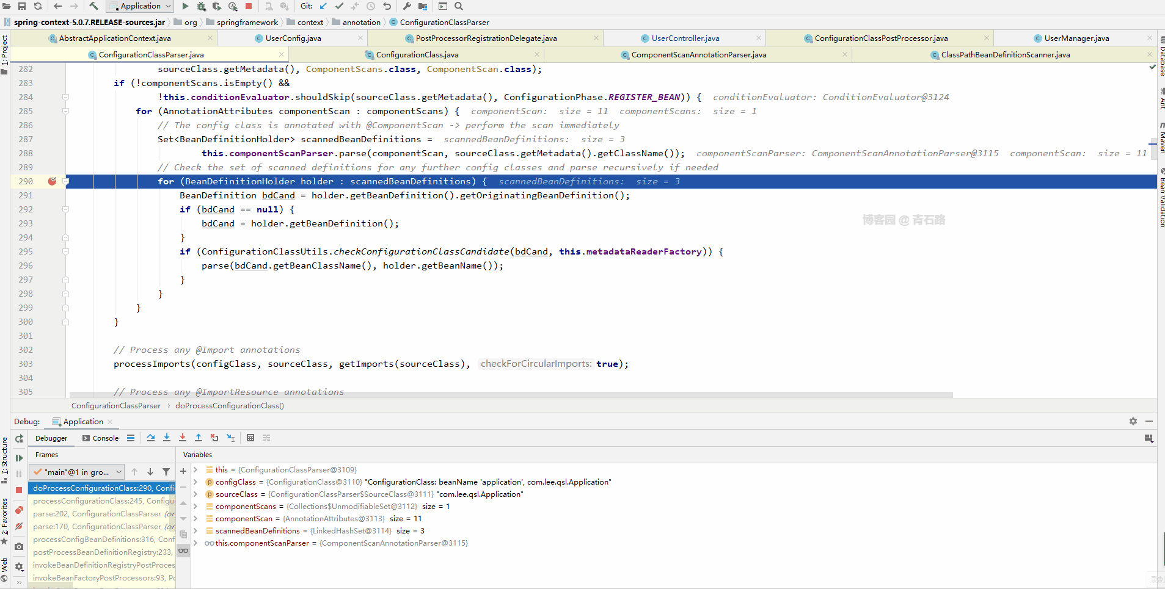Click the Get Thread Dump camera icon
The width and height of the screenshot is (1165, 589).
[x=19, y=546]
